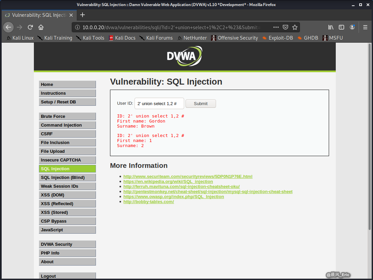Viewport: 373px width, 280px height.
Task: Open the About page
Action: [x=67, y=262]
